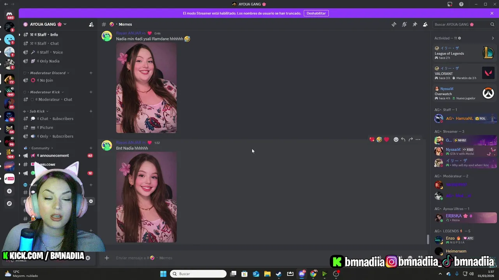Open more options on Bnt Nadia message
Screen dimensions: 499x280
click(418, 140)
